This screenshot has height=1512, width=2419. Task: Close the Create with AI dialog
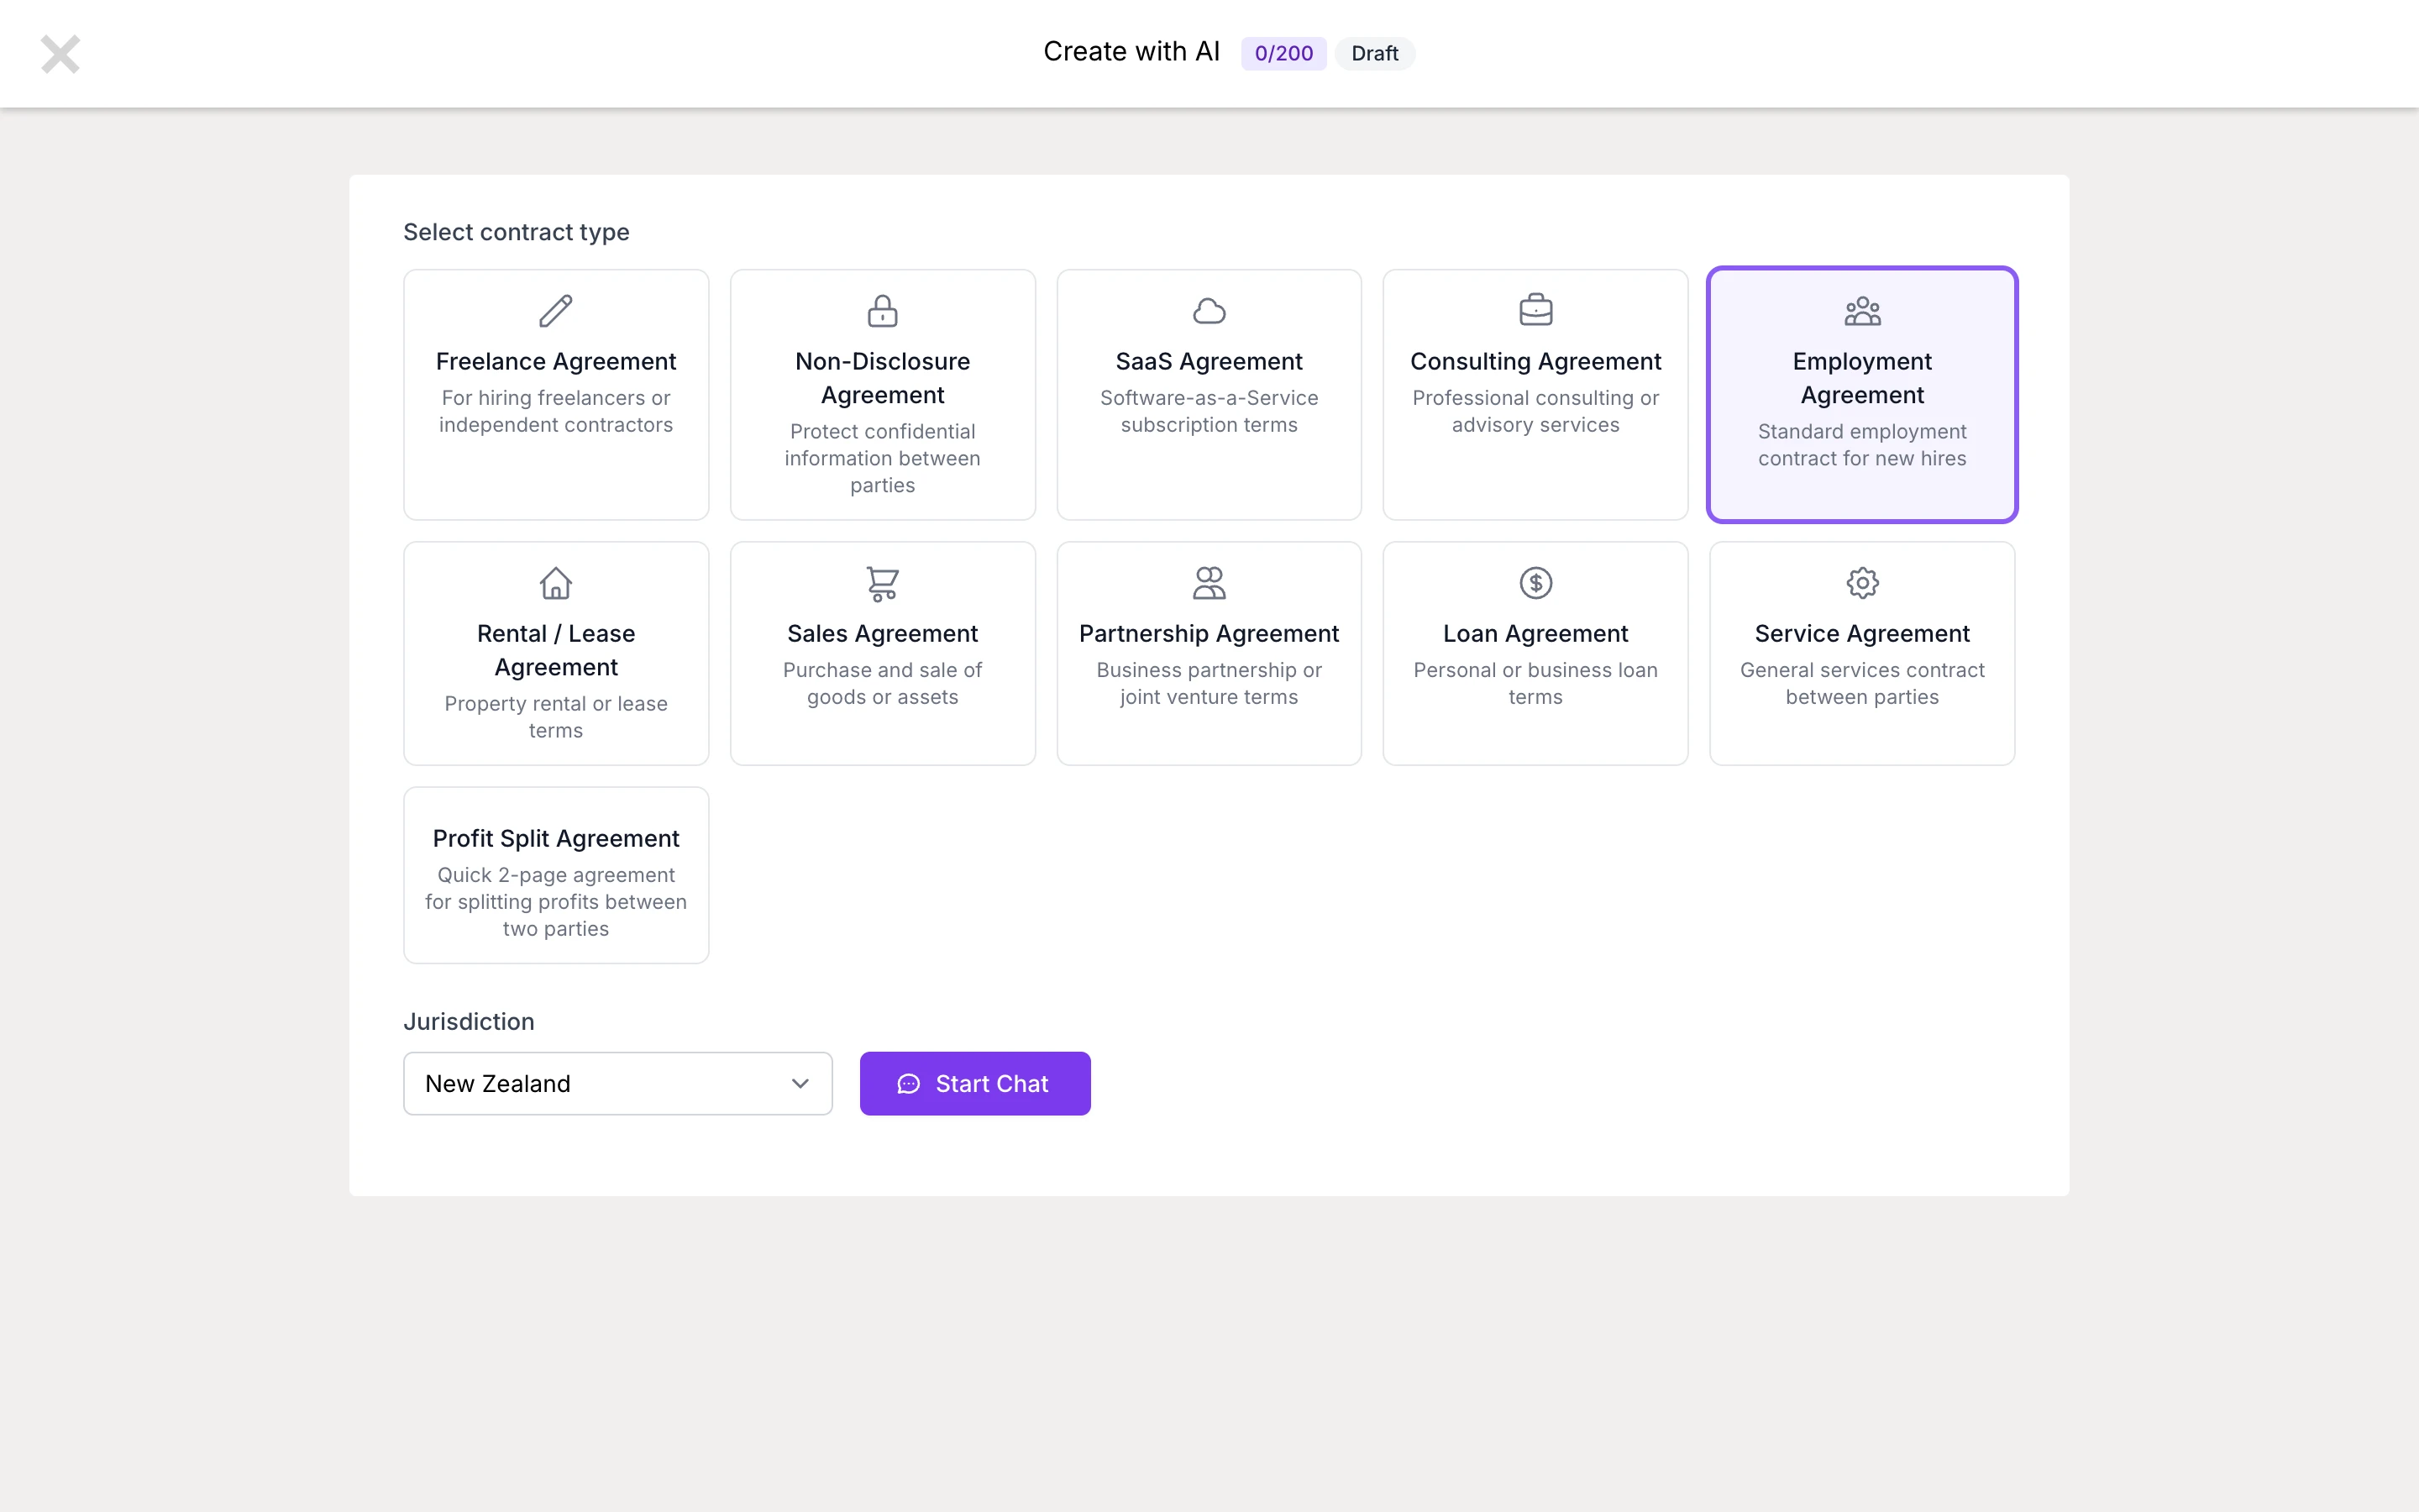[60, 54]
